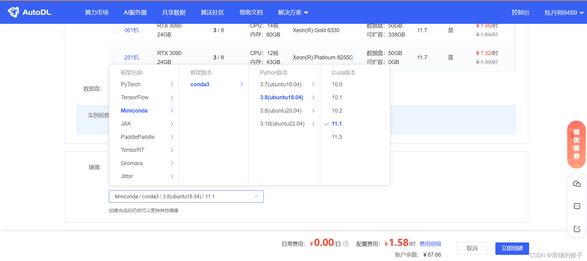Click the AutoDL logo icon
Image resolution: width=587 pixels, height=261 pixels.
pyautogui.click(x=13, y=12)
